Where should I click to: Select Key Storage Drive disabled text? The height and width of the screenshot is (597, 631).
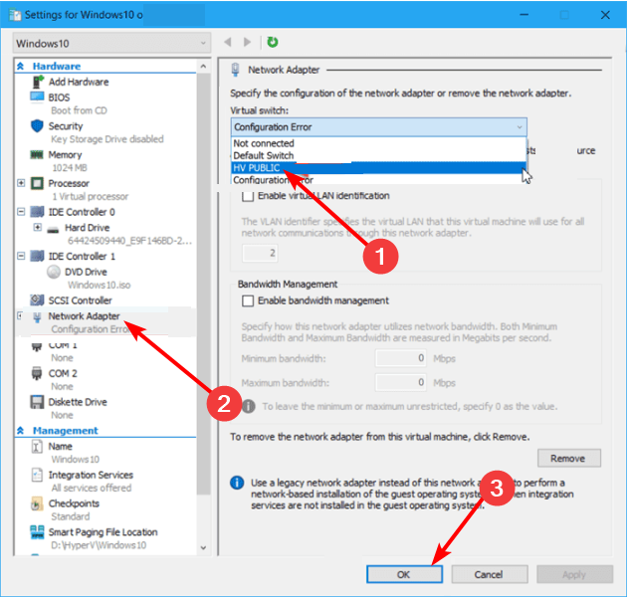[107, 139]
